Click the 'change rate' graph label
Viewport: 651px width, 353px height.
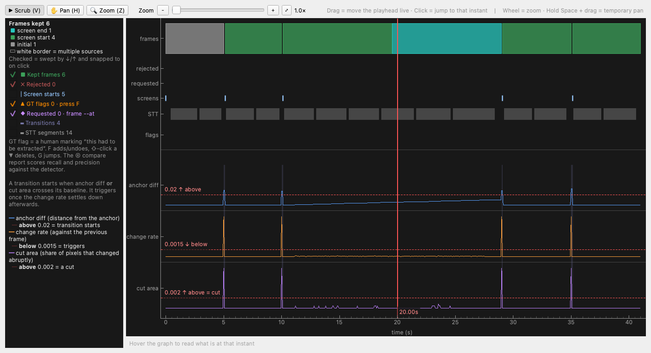(143, 237)
